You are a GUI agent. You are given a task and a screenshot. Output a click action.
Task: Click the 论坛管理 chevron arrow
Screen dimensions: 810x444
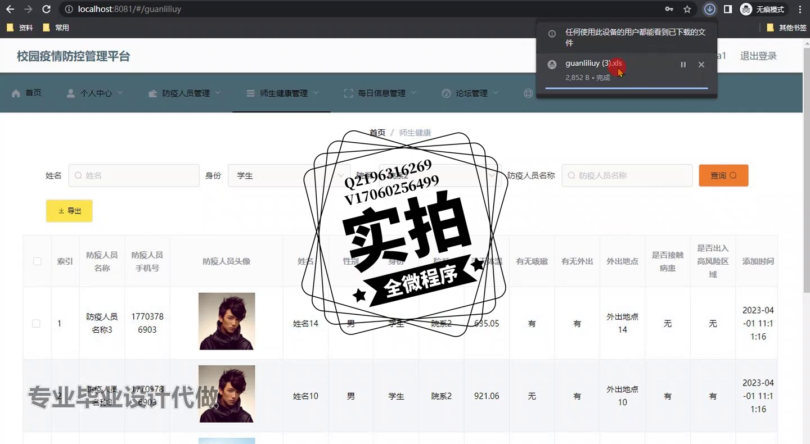coord(496,93)
